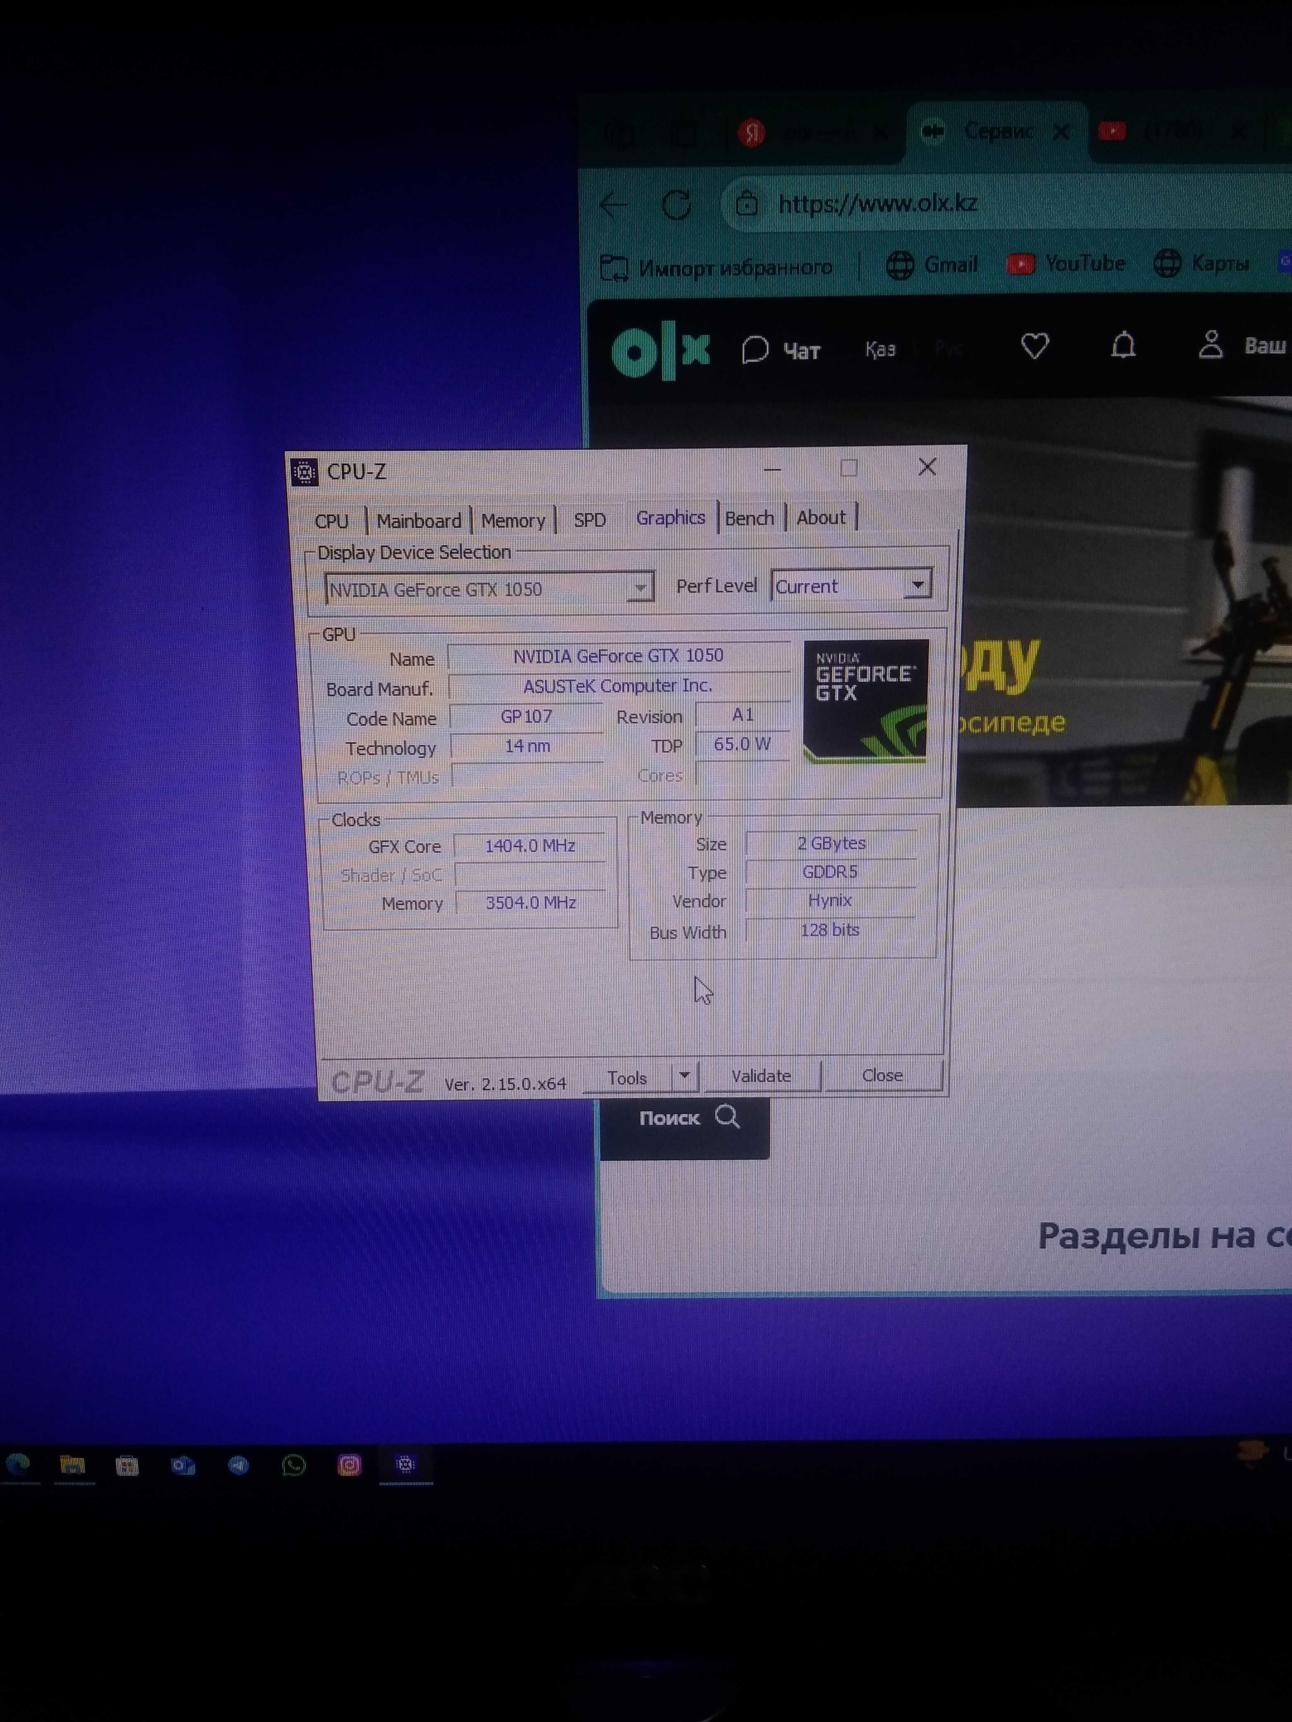Image resolution: width=1292 pixels, height=1722 pixels.
Task: Switch to the Mainboard tab
Action: (418, 521)
